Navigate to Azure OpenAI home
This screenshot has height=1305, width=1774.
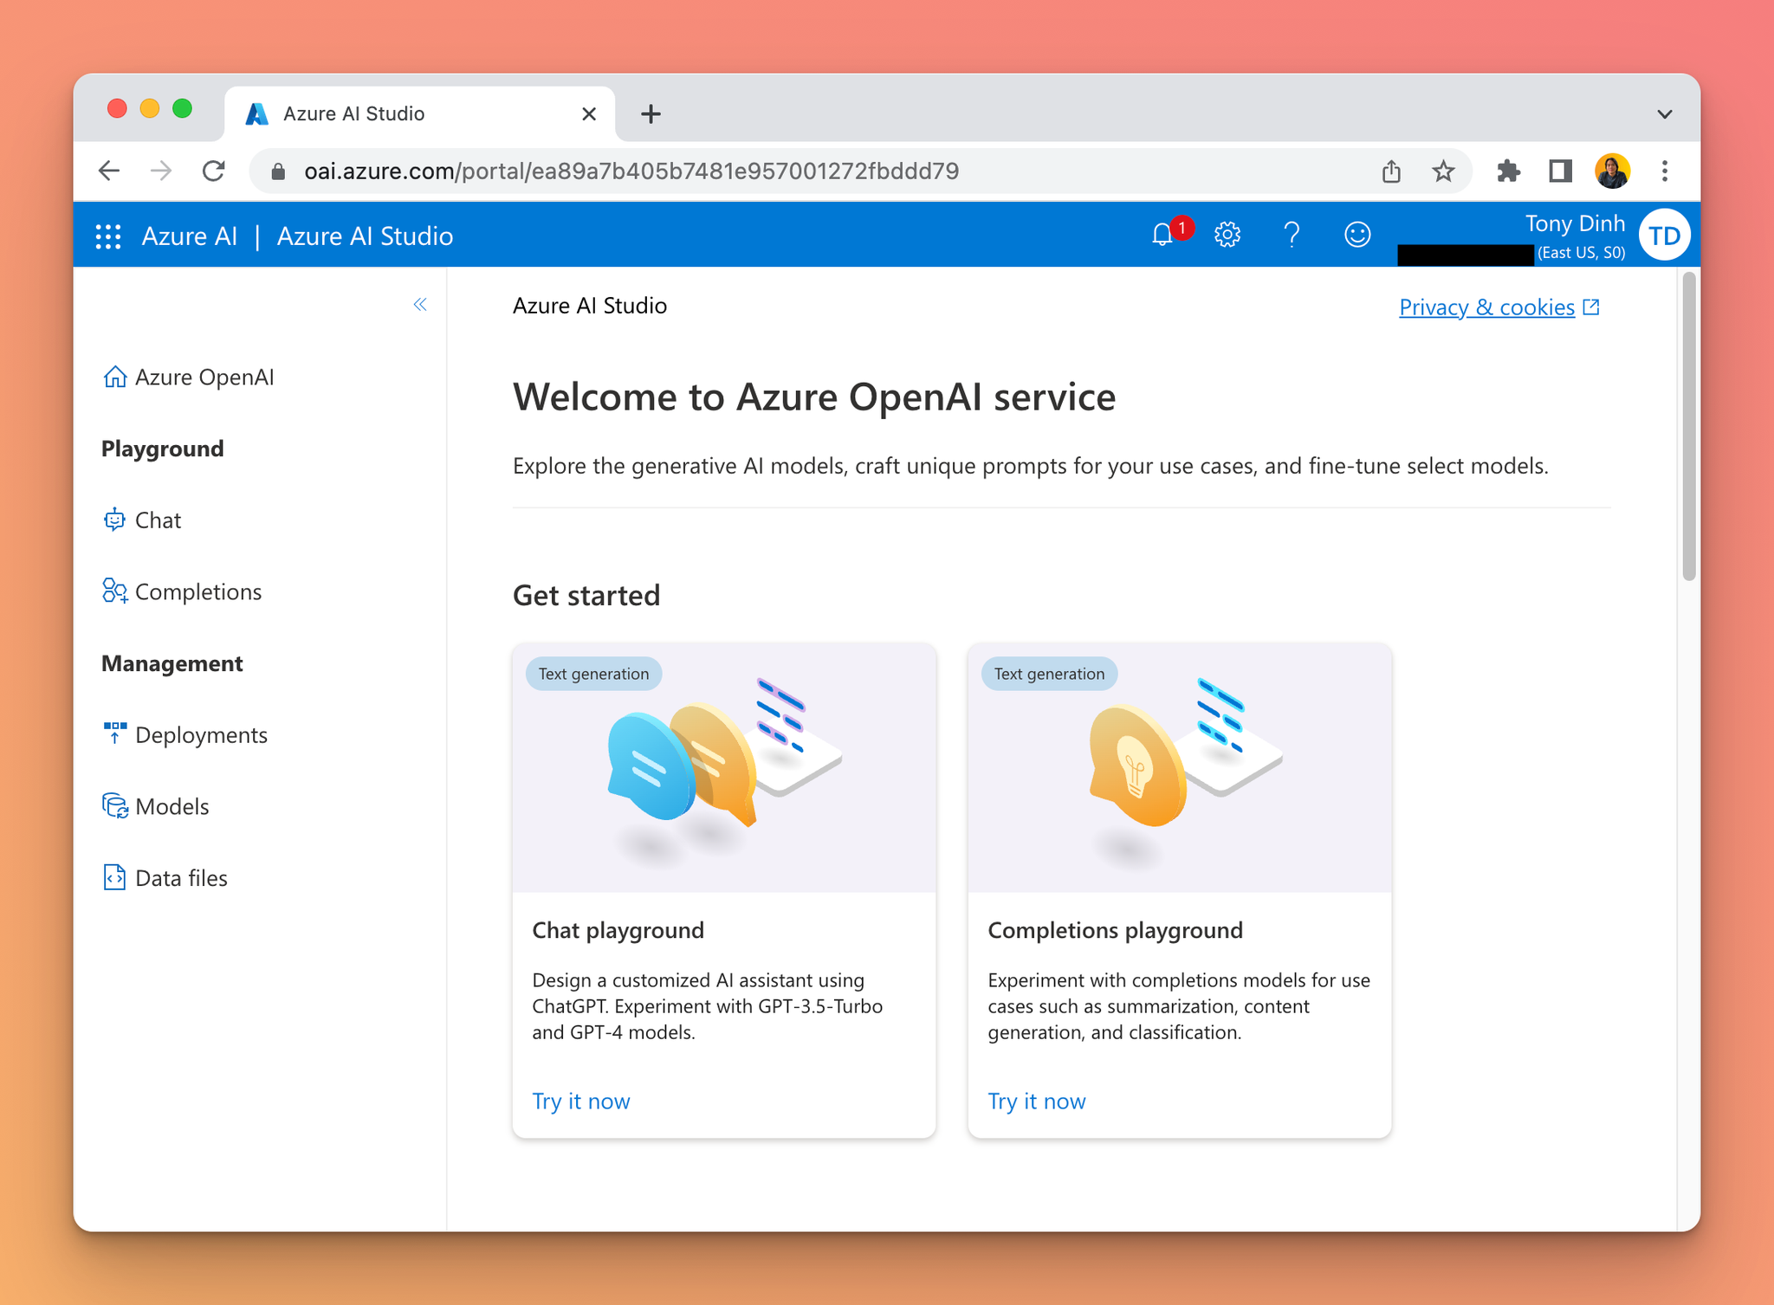coord(204,377)
